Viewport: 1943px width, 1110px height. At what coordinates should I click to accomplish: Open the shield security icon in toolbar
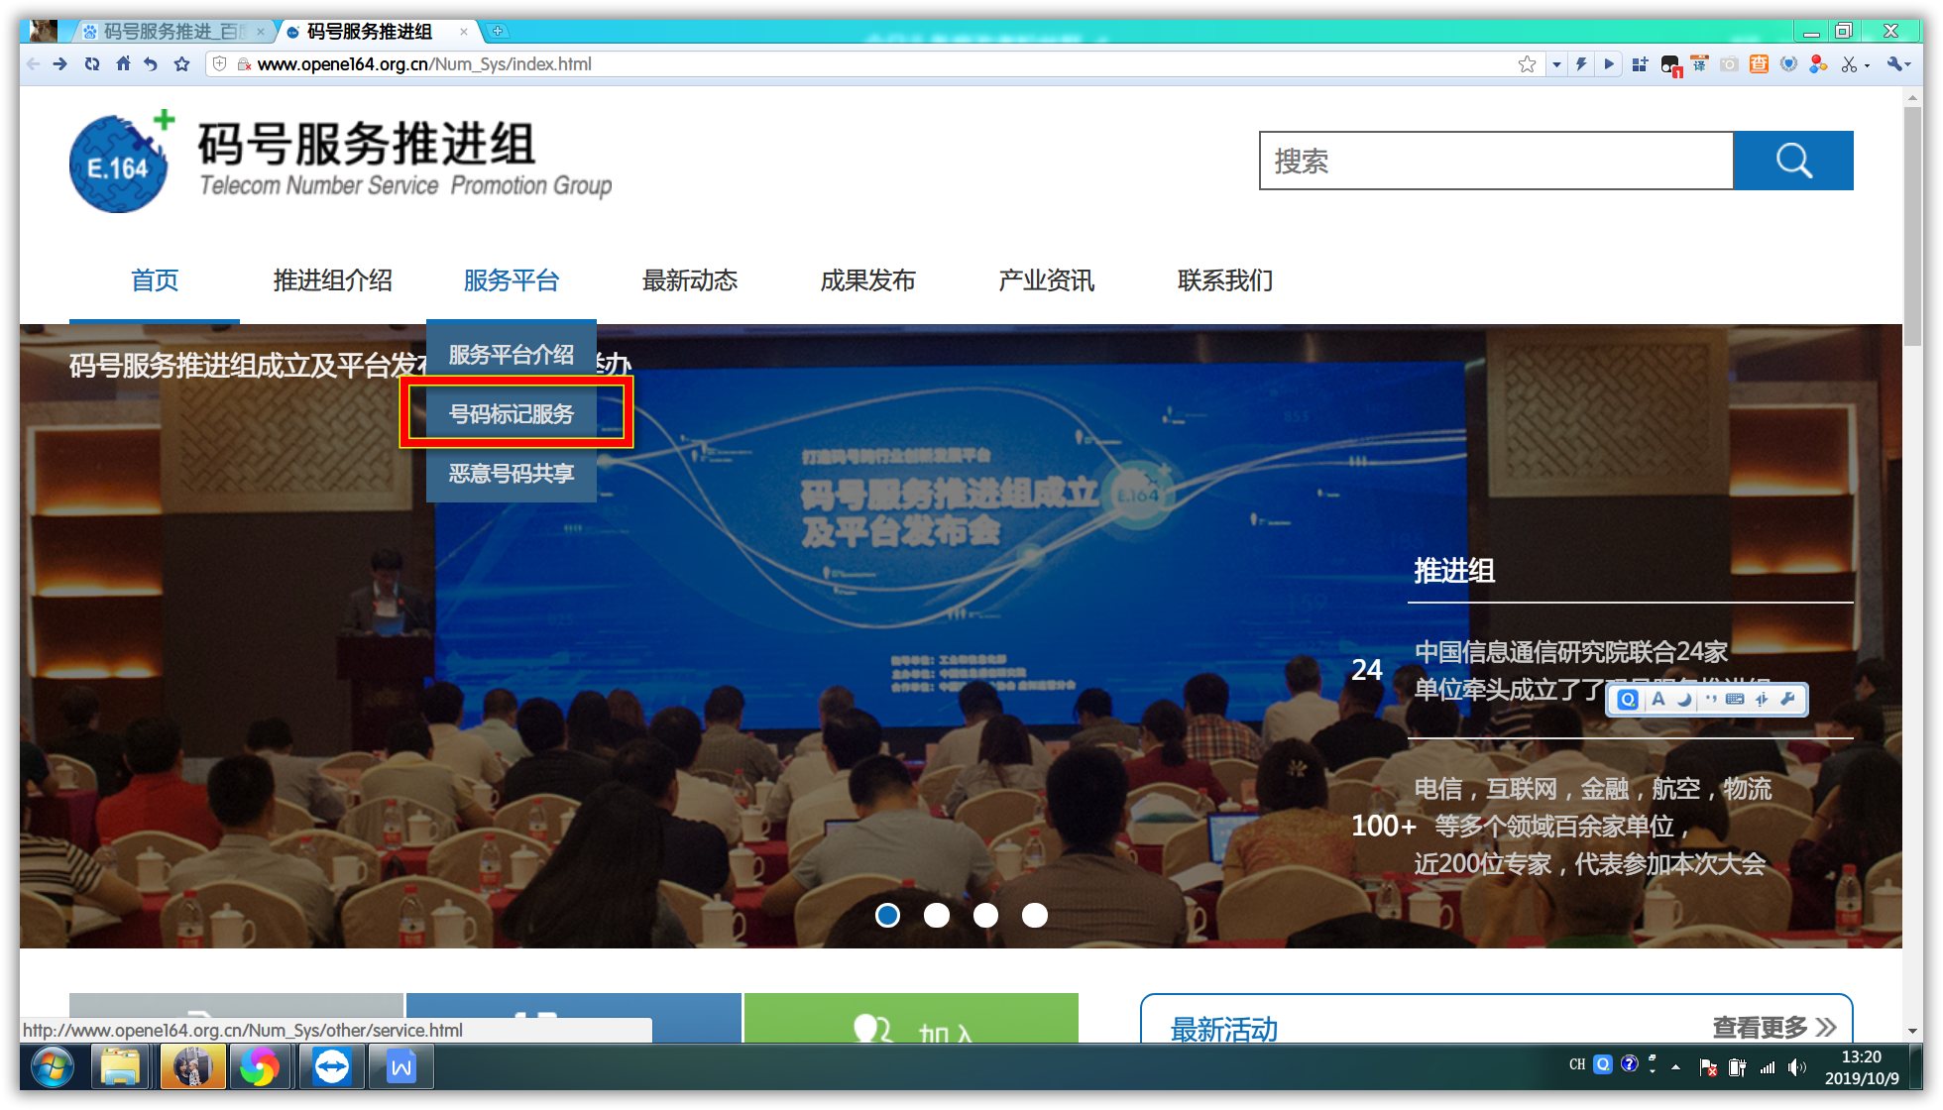(1789, 64)
